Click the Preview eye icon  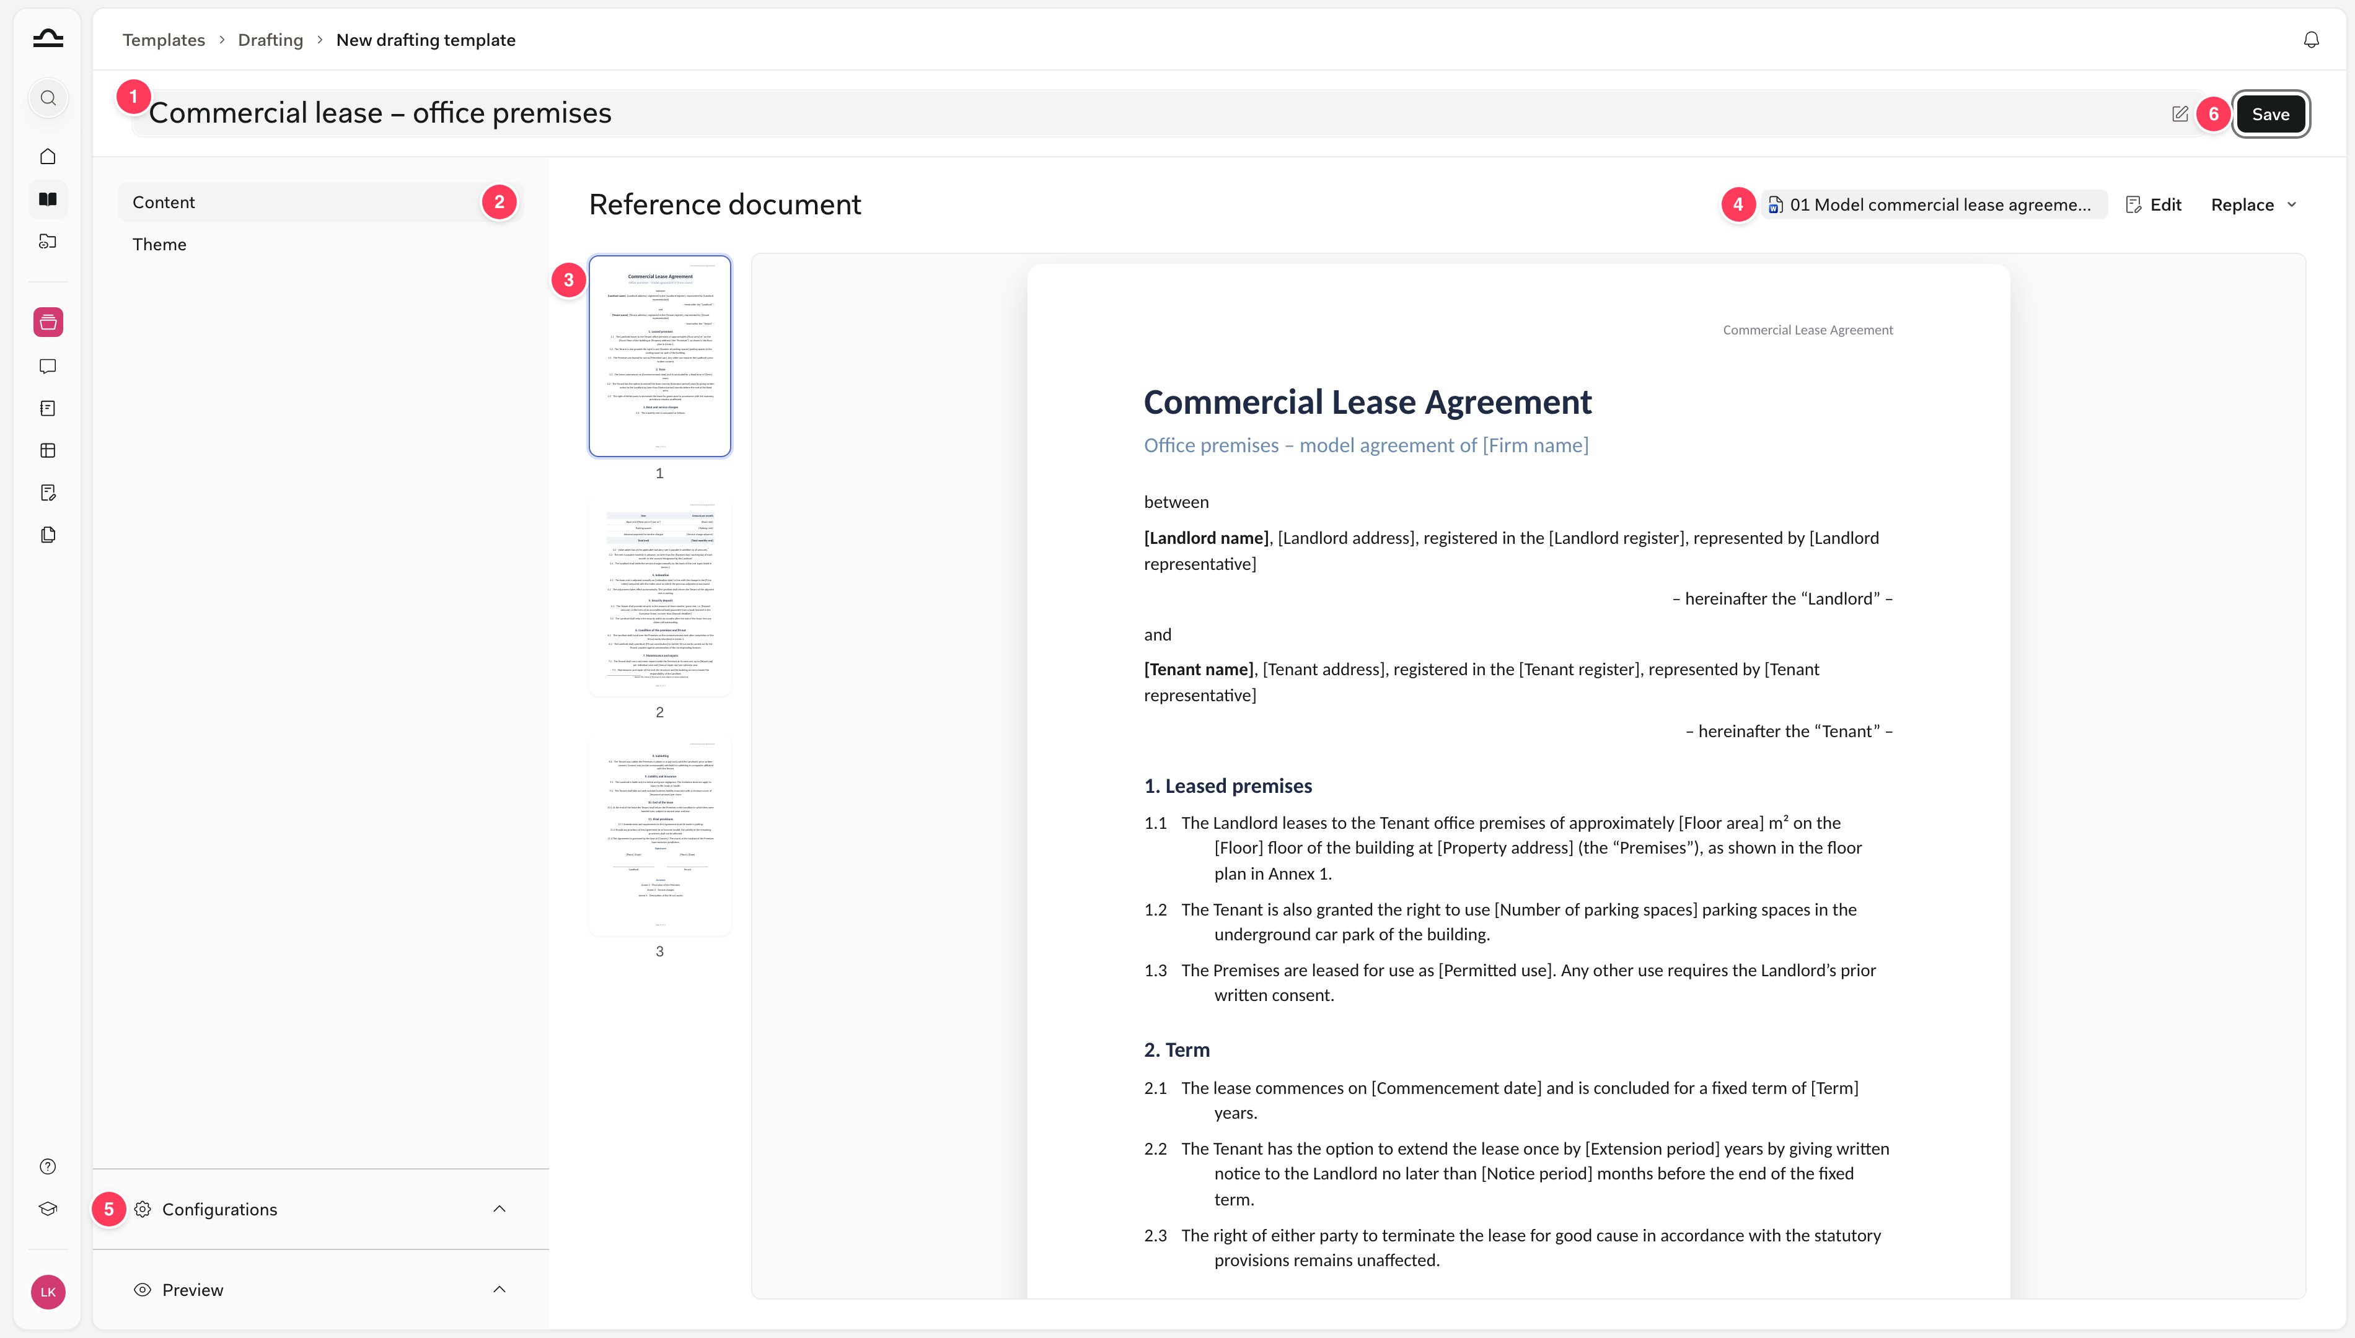pos(143,1289)
